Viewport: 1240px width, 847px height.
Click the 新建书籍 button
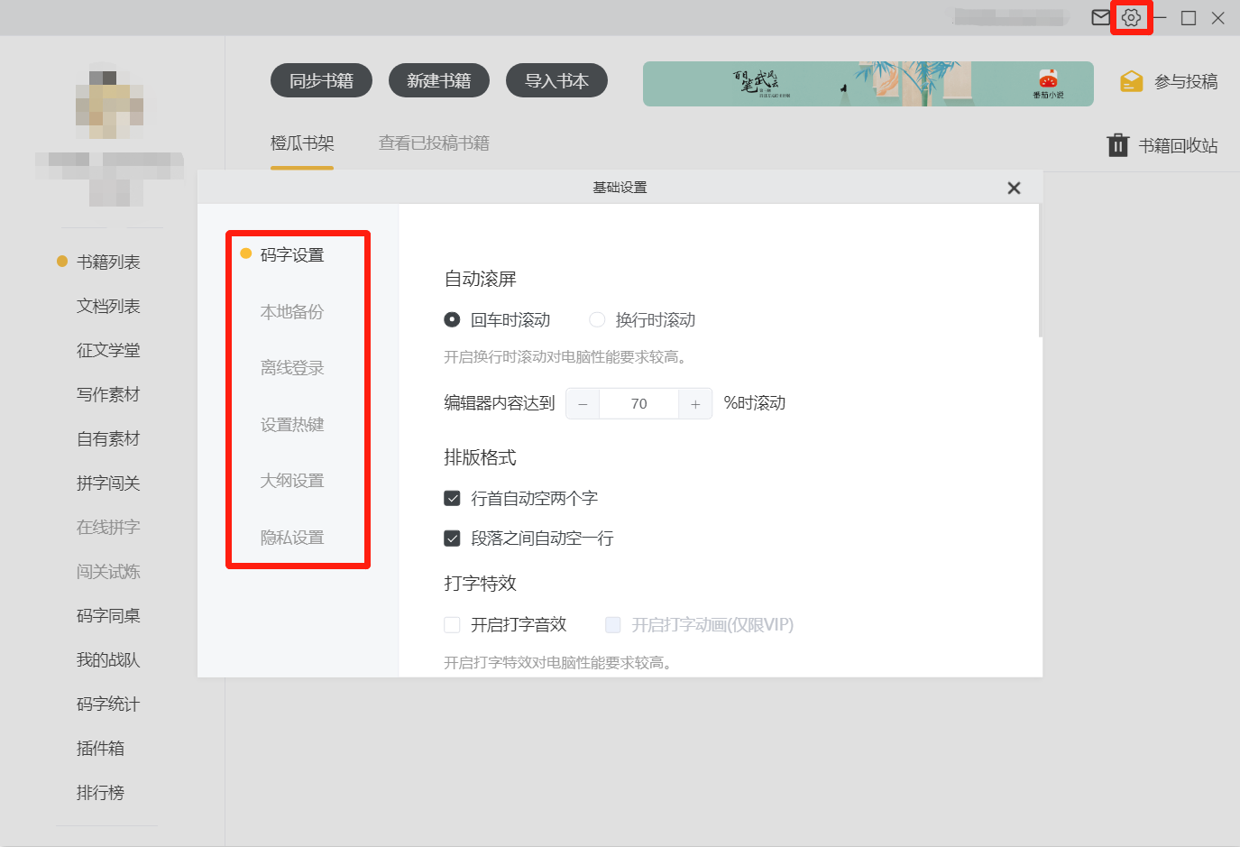[438, 80]
